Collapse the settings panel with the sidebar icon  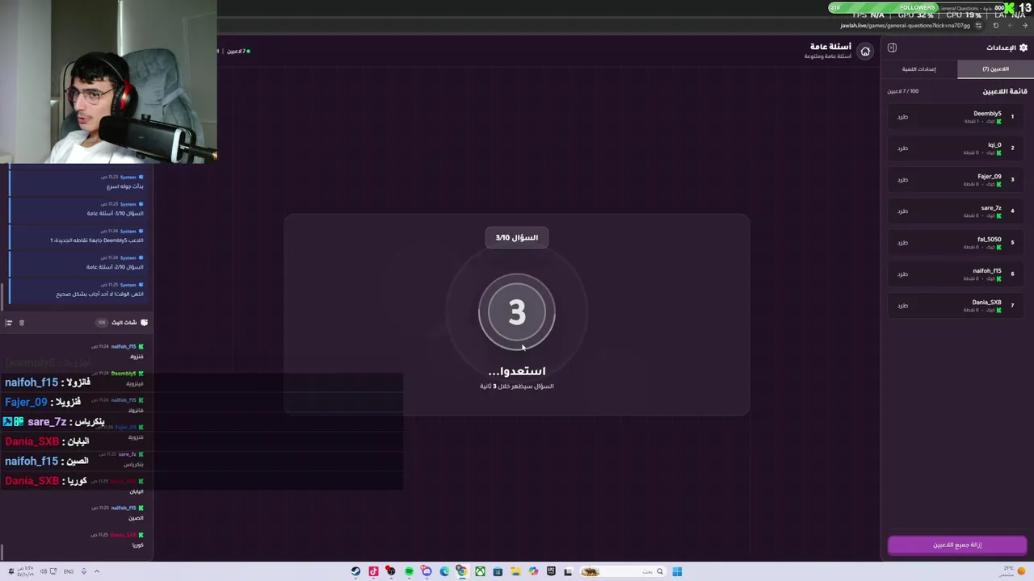click(892, 48)
